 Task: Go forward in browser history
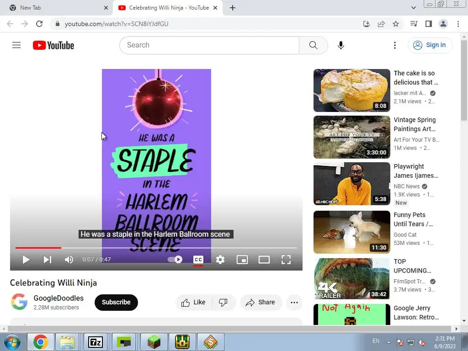point(25,24)
